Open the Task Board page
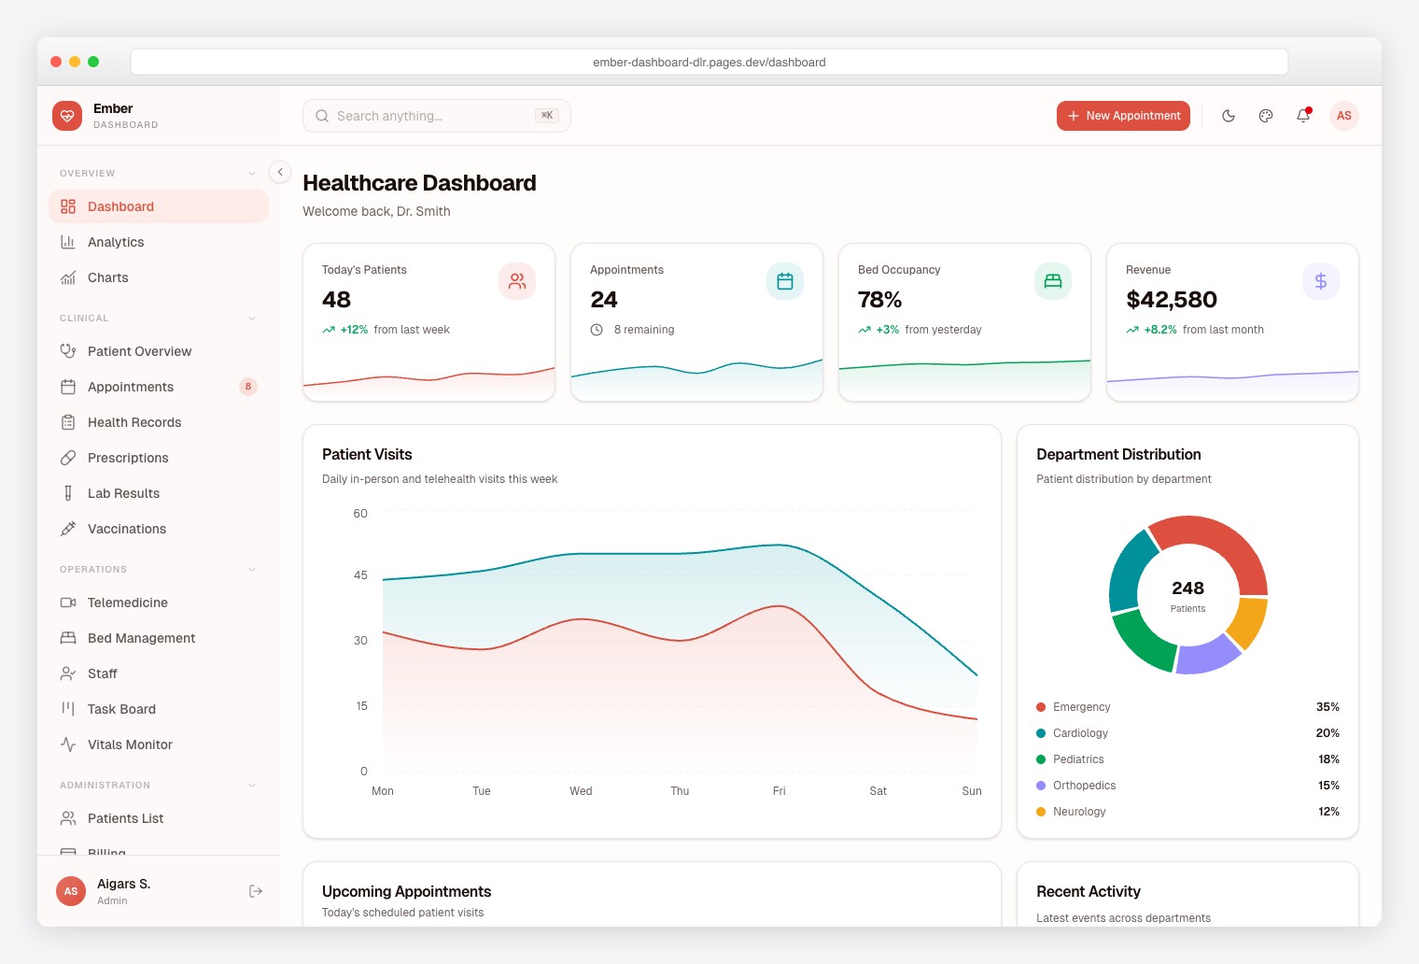Image resolution: width=1419 pixels, height=964 pixels. coord(121,709)
